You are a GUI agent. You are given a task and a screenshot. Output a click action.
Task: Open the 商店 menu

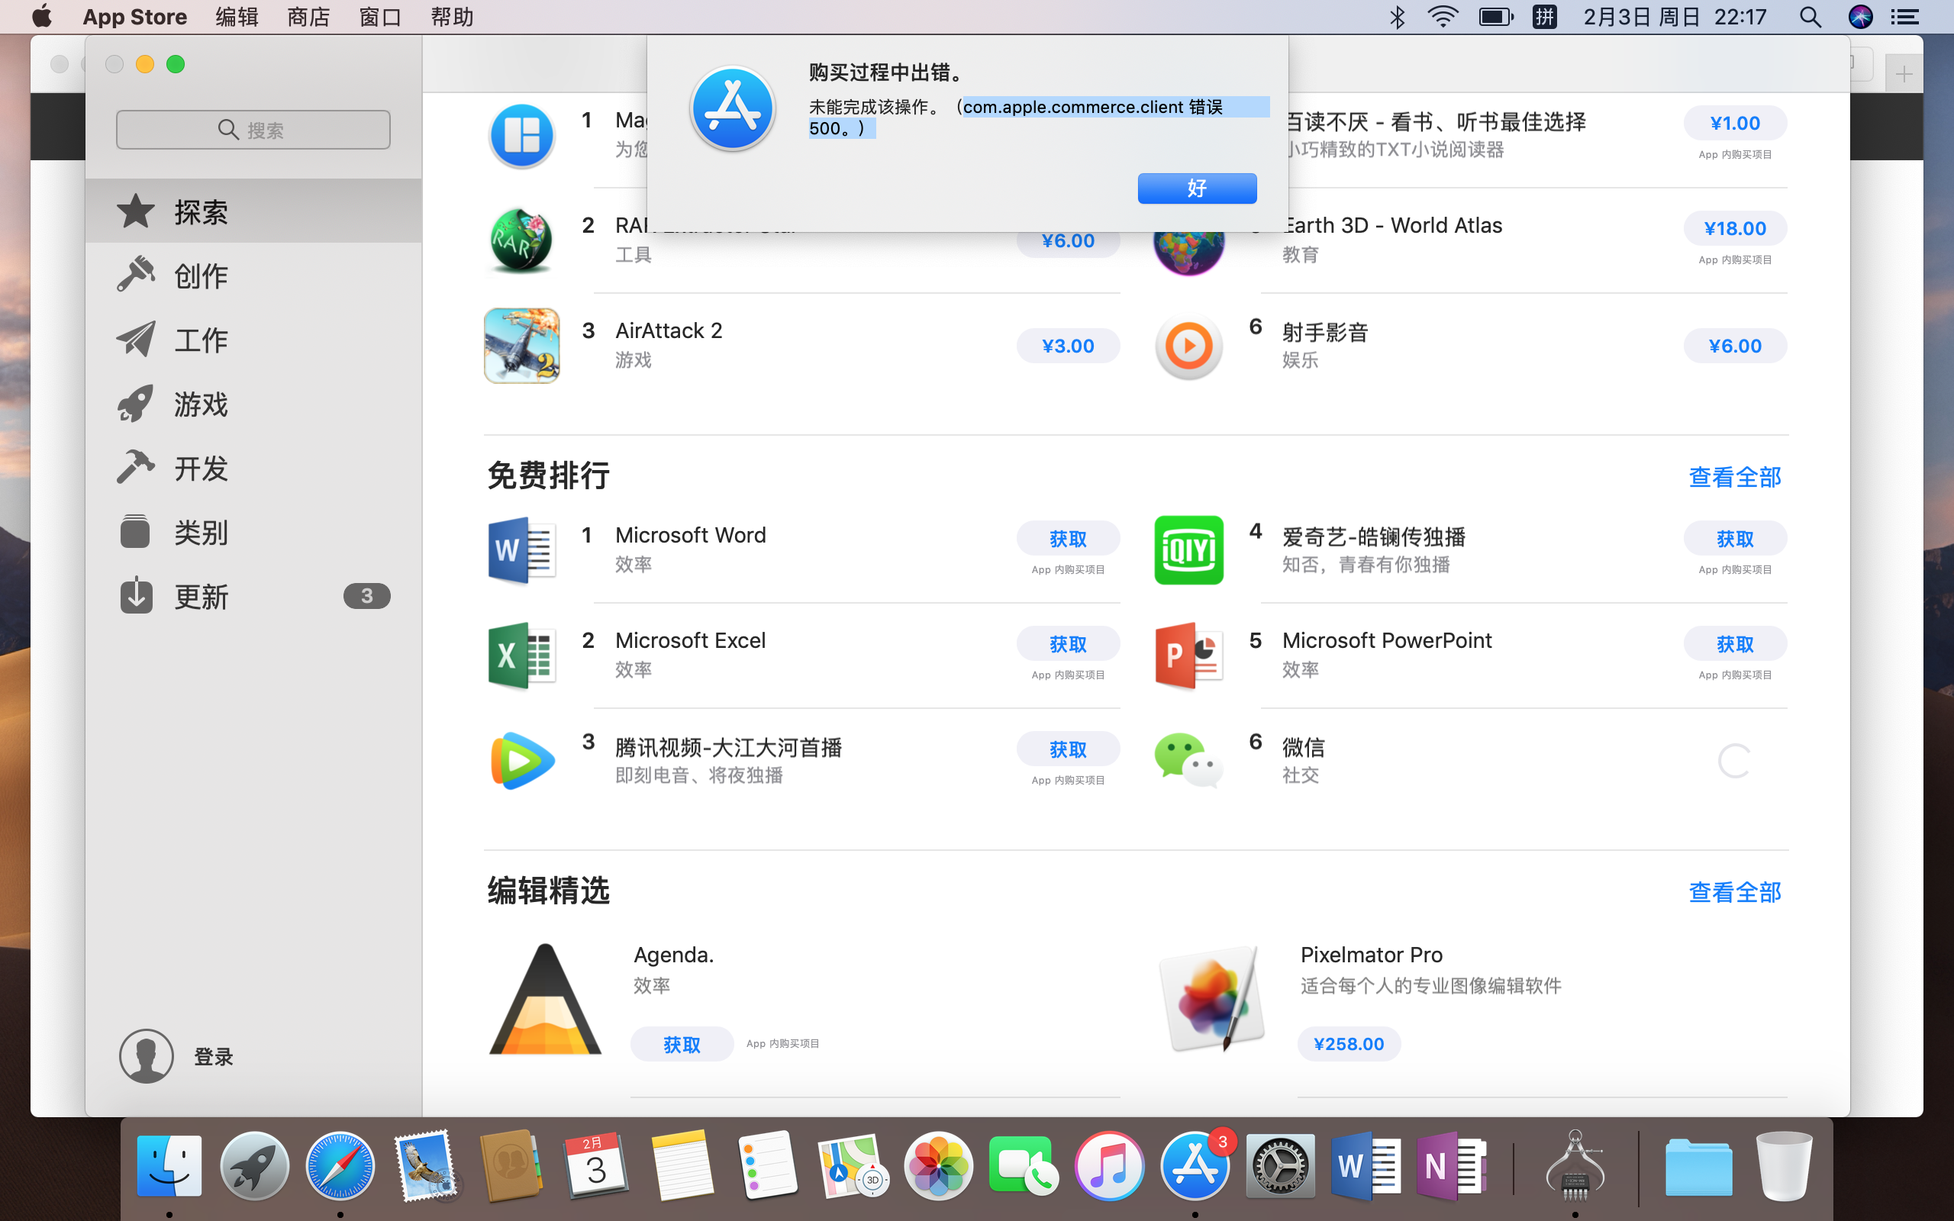308,17
